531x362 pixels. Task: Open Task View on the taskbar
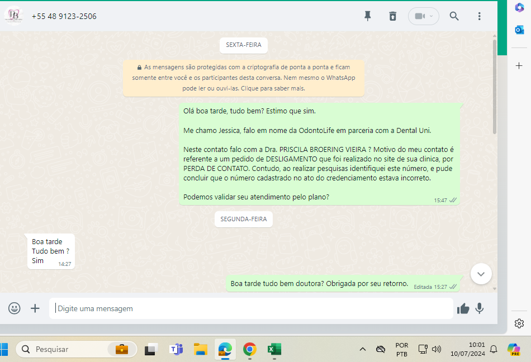151,349
